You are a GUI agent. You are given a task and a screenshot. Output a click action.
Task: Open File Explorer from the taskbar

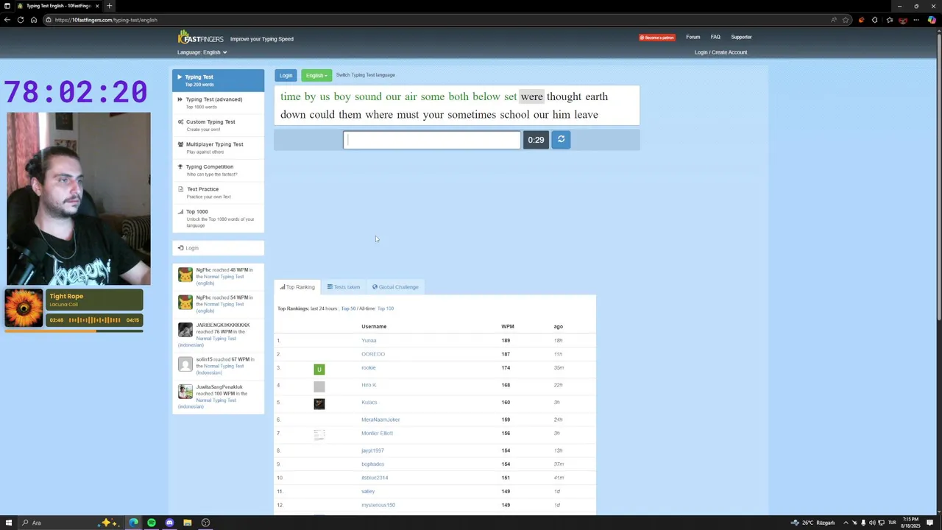[188, 523]
